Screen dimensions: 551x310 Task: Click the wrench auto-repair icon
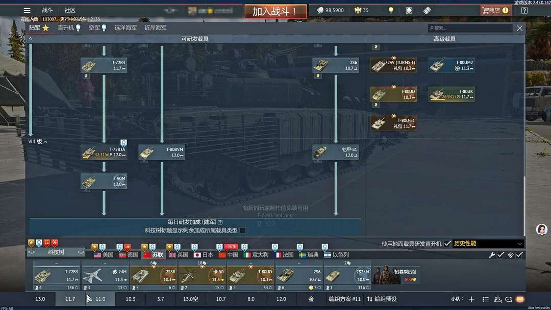coord(492,255)
